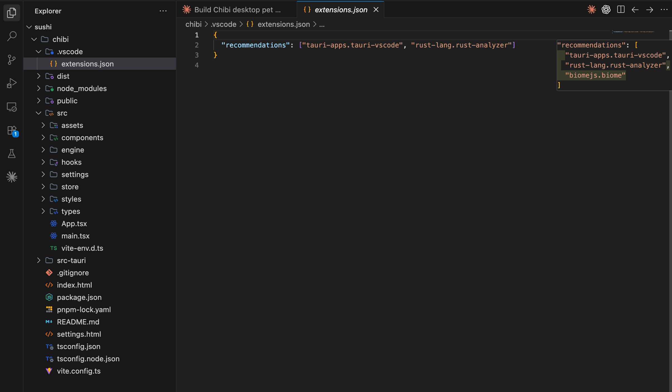
Task: Open settings.html file
Action: [100, 334]
